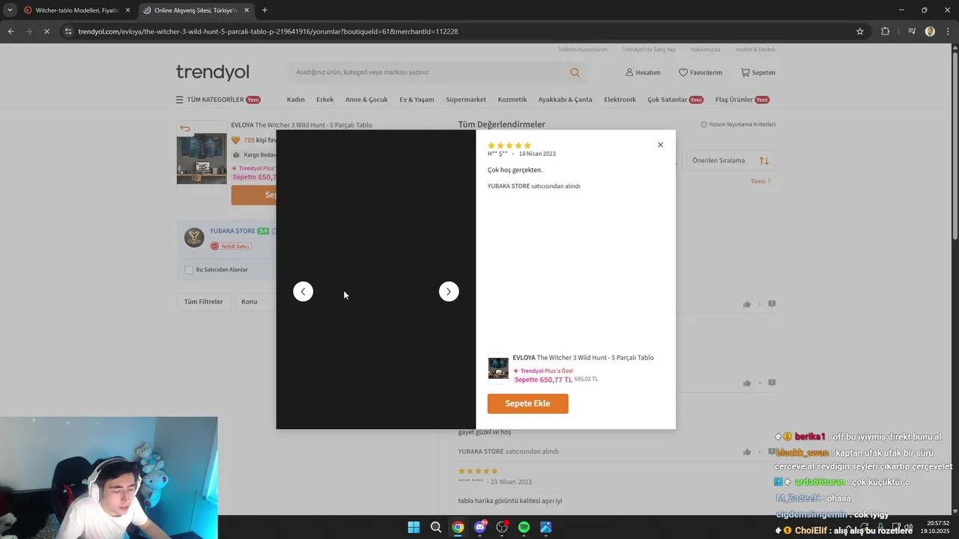This screenshot has height=539, width=959.
Task: Open Favorilerim favorites list
Action: point(701,73)
